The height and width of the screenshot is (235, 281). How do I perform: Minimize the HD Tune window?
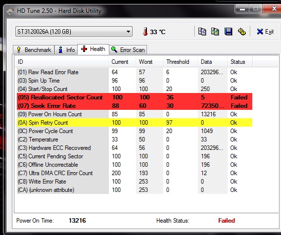click(x=242, y=8)
